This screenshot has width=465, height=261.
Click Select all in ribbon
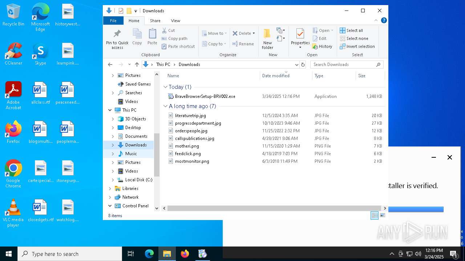[x=351, y=30]
